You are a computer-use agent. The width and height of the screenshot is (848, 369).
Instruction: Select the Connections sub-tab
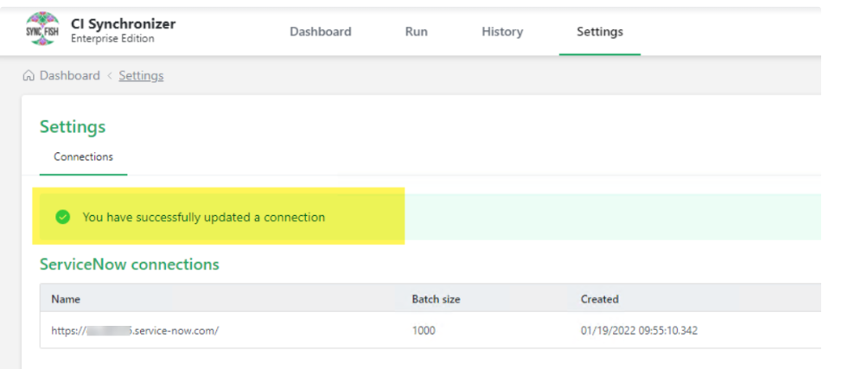pyautogui.click(x=83, y=156)
